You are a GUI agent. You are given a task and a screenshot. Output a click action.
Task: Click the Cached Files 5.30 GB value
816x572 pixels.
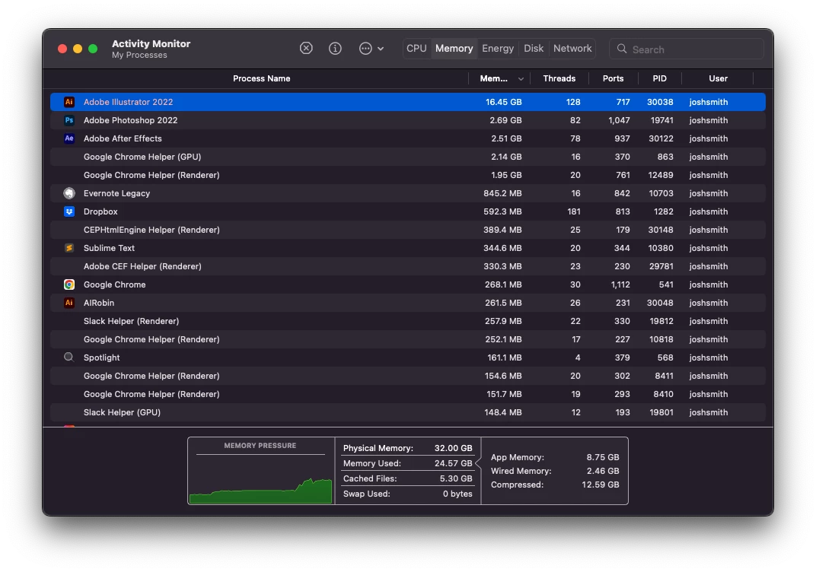pyautogui.click(x=456, y=478)
